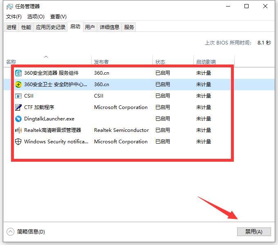
Task: Maximize the 任务管理器 window
Action: [x=247, y=7]
